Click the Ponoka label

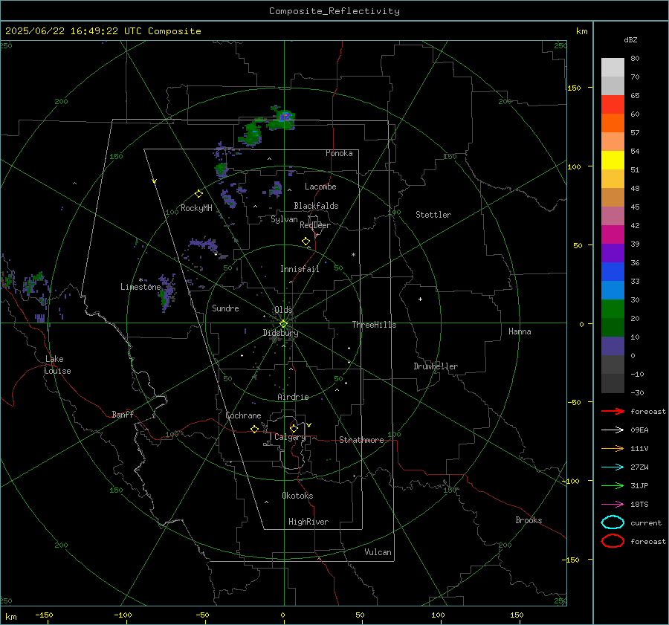(x=339, y=153)
